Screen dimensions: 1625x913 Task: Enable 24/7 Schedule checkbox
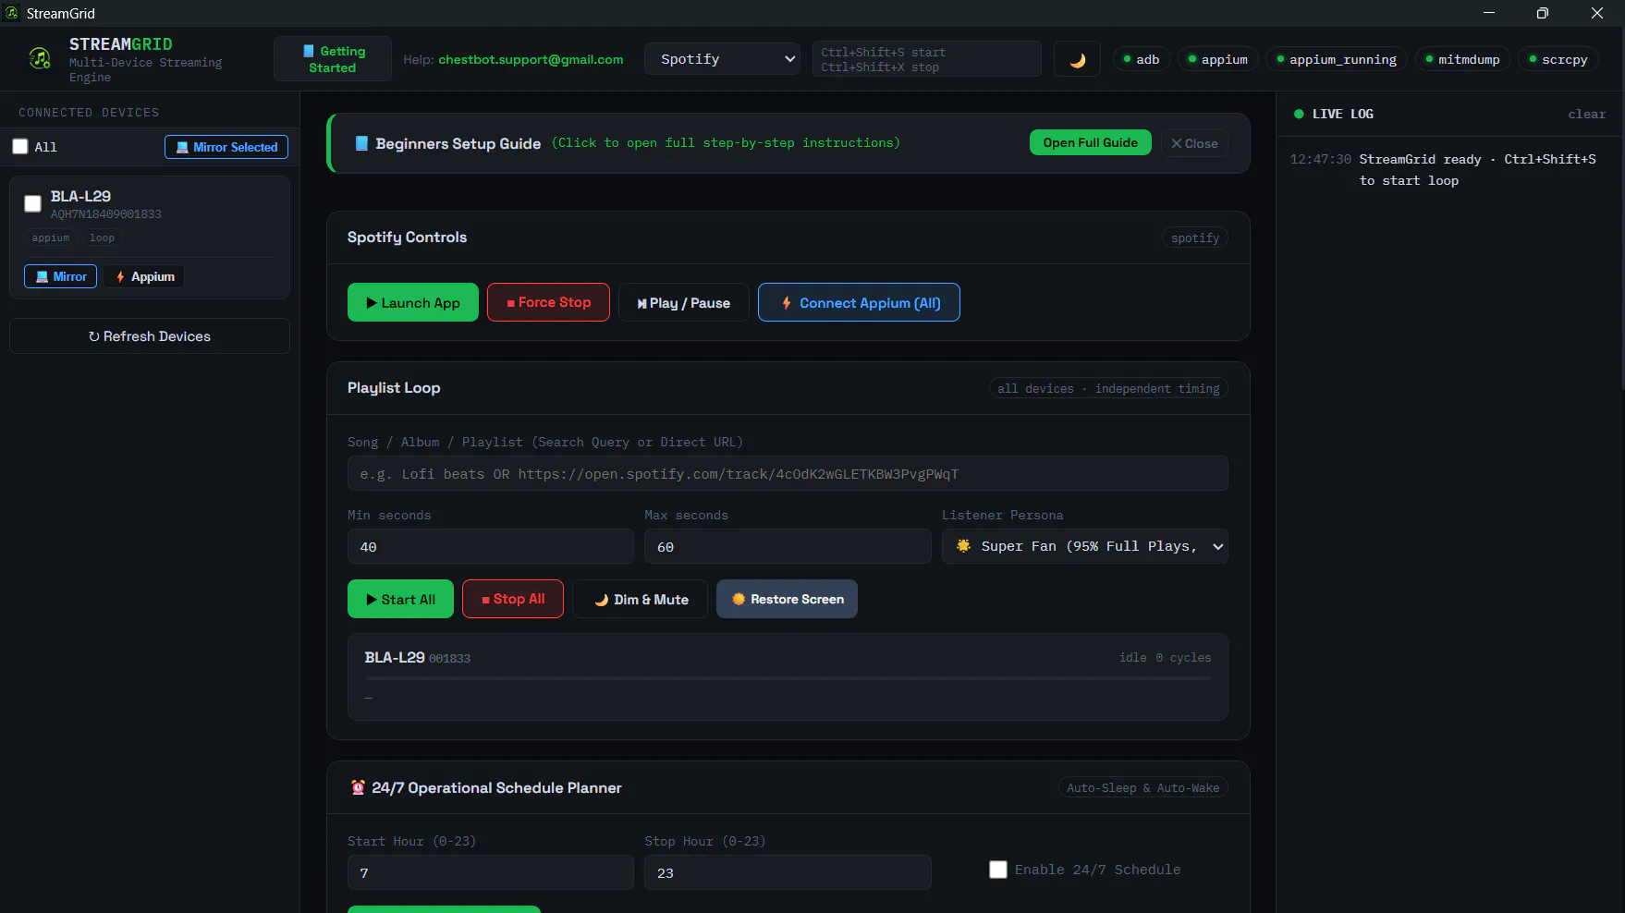coord(998,870)
